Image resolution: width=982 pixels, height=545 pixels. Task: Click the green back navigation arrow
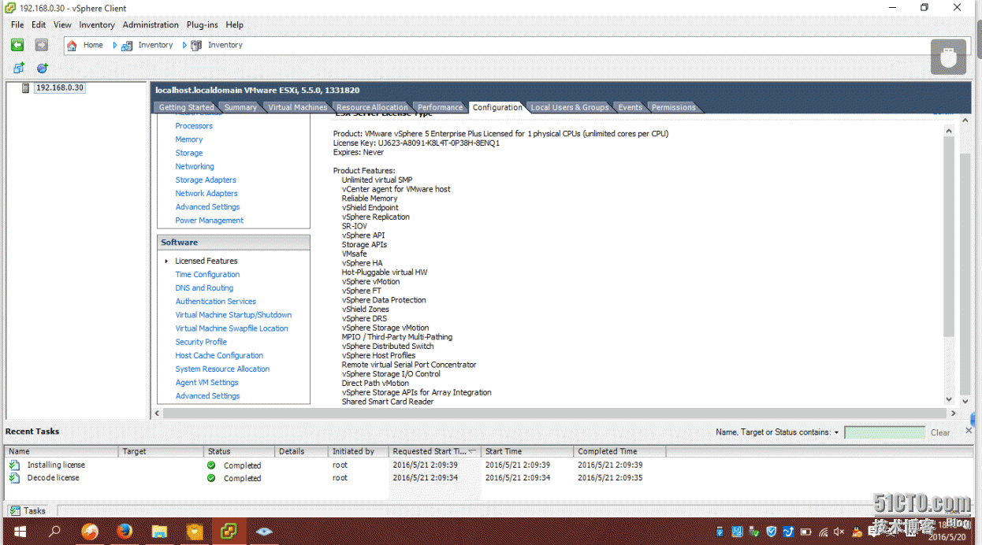coord(17,45)
